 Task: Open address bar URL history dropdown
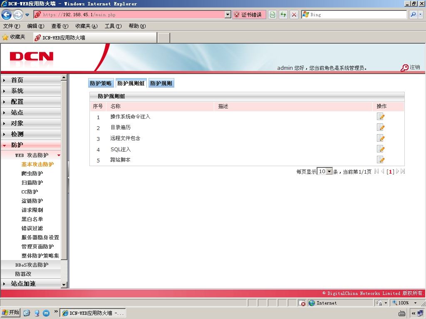coord(228,15)
